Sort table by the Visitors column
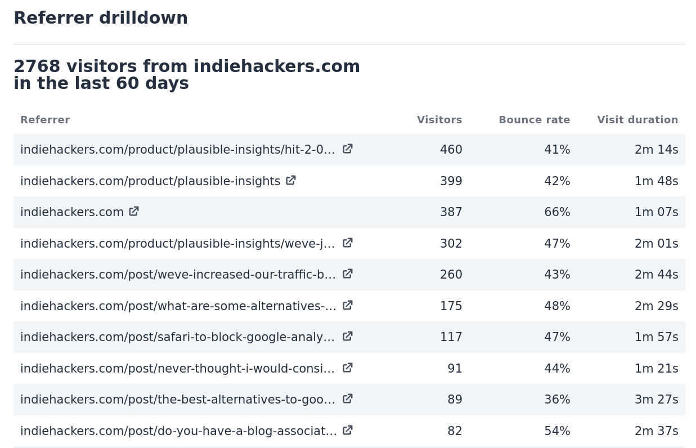Screen dimensions: 696x448 click(x=439, y=119)
